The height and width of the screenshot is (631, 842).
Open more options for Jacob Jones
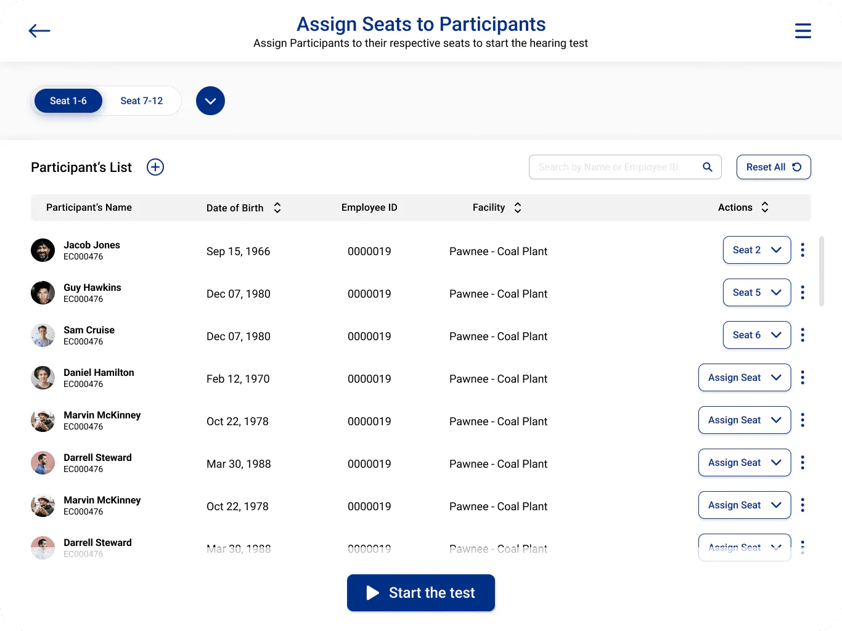click(x=803, y=250)
